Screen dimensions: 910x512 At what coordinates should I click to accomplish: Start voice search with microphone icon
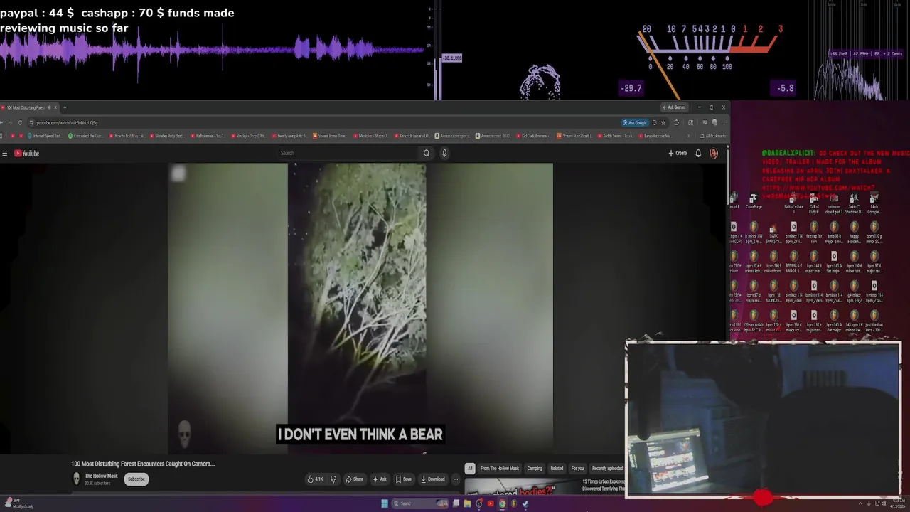444,153
